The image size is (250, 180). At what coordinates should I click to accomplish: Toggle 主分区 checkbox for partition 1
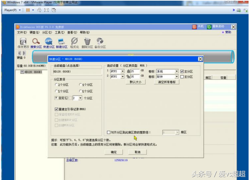click(182, 71)
